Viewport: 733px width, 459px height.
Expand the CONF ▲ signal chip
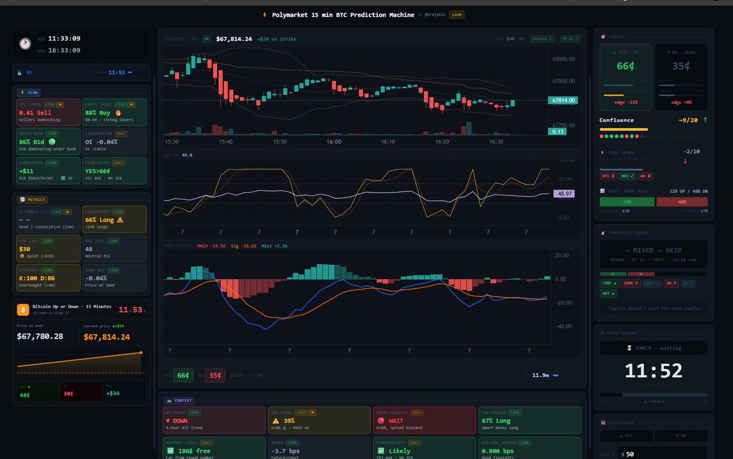[609, 283]
